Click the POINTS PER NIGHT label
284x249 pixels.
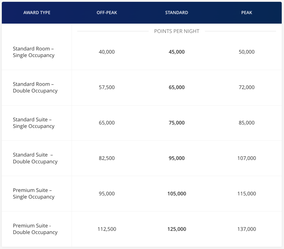point(176,31)
